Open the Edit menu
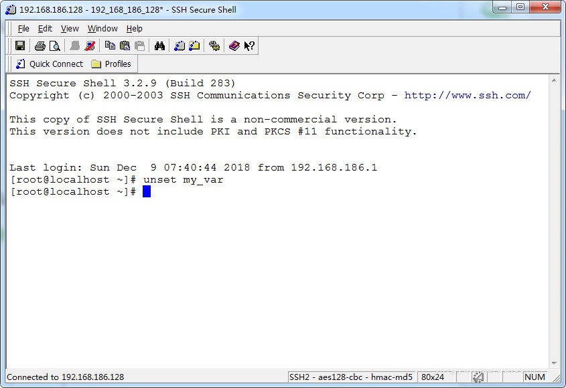The image size is (566, 388). (x=45, y=29)
